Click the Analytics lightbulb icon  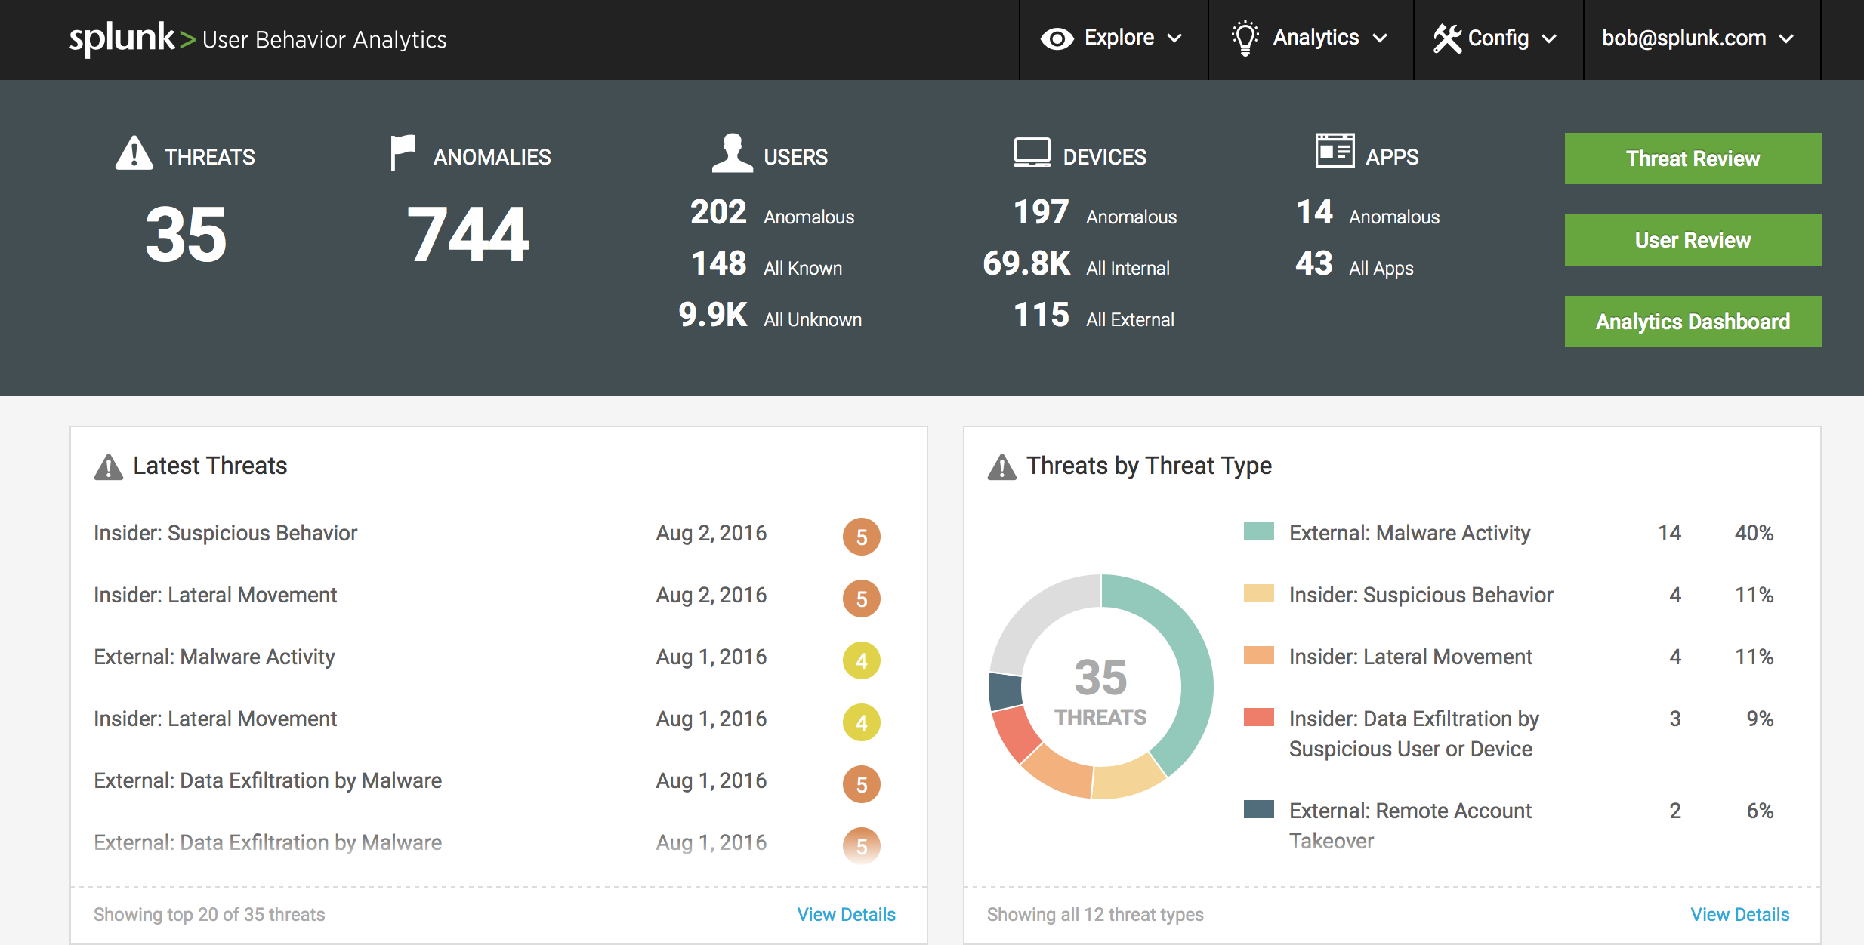point(1245,38)
